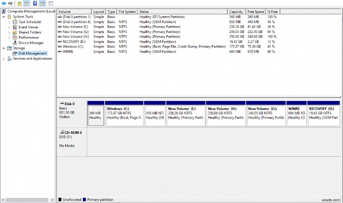The width and height of the screenshot is (343, 203).
Task: Sort by the Volume column header
Action: point(74,12)
